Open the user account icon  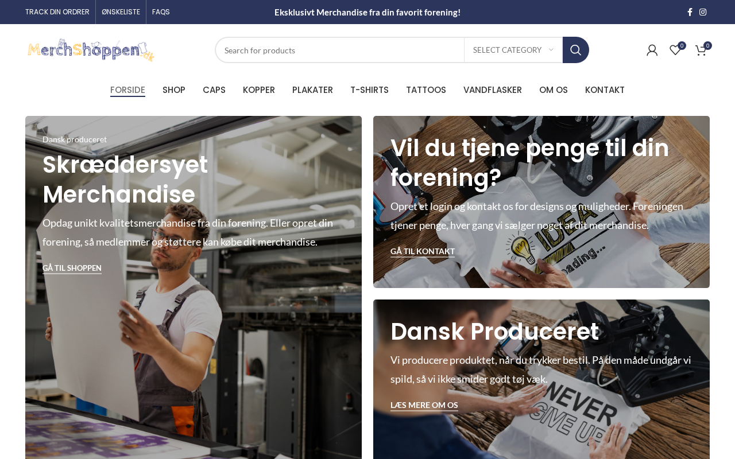pos(652,50)
